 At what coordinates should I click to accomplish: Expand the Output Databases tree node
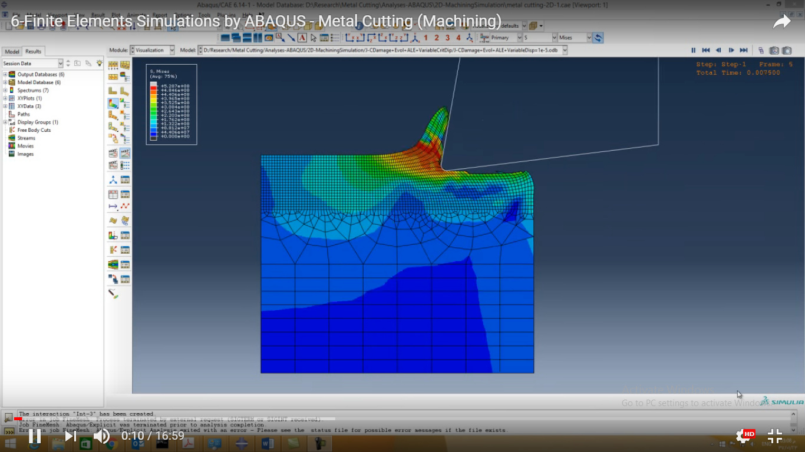5,75
